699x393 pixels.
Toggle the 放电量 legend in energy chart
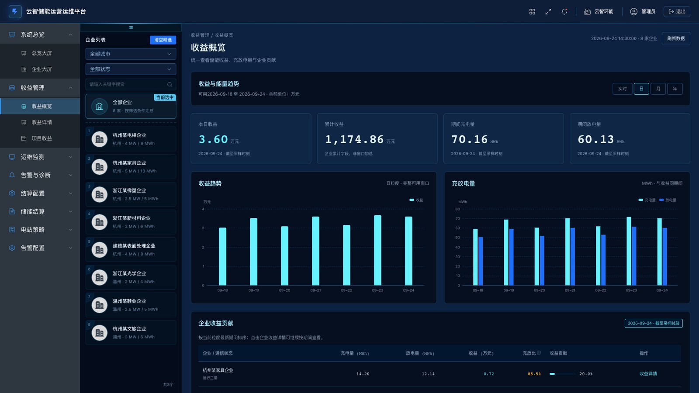pos(668,200)
